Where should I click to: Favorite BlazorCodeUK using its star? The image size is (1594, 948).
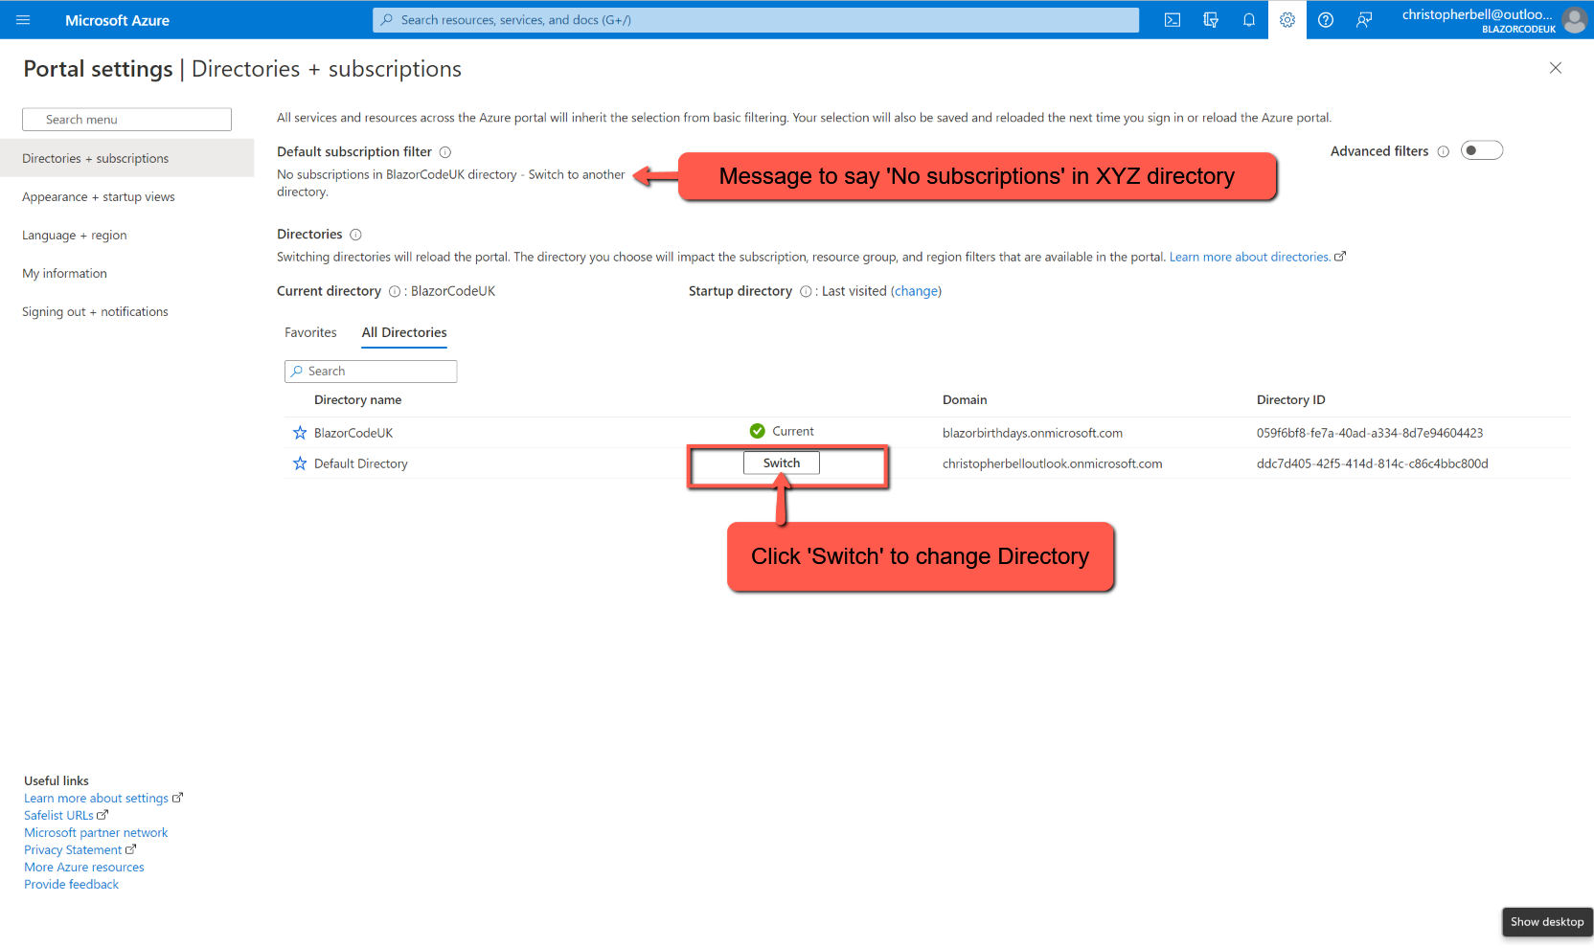pos(299,432)
